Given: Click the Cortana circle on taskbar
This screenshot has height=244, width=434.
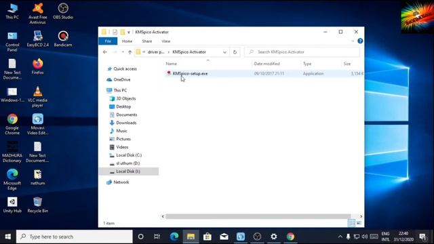Looking at the screenshot, I should pos(140,237).
